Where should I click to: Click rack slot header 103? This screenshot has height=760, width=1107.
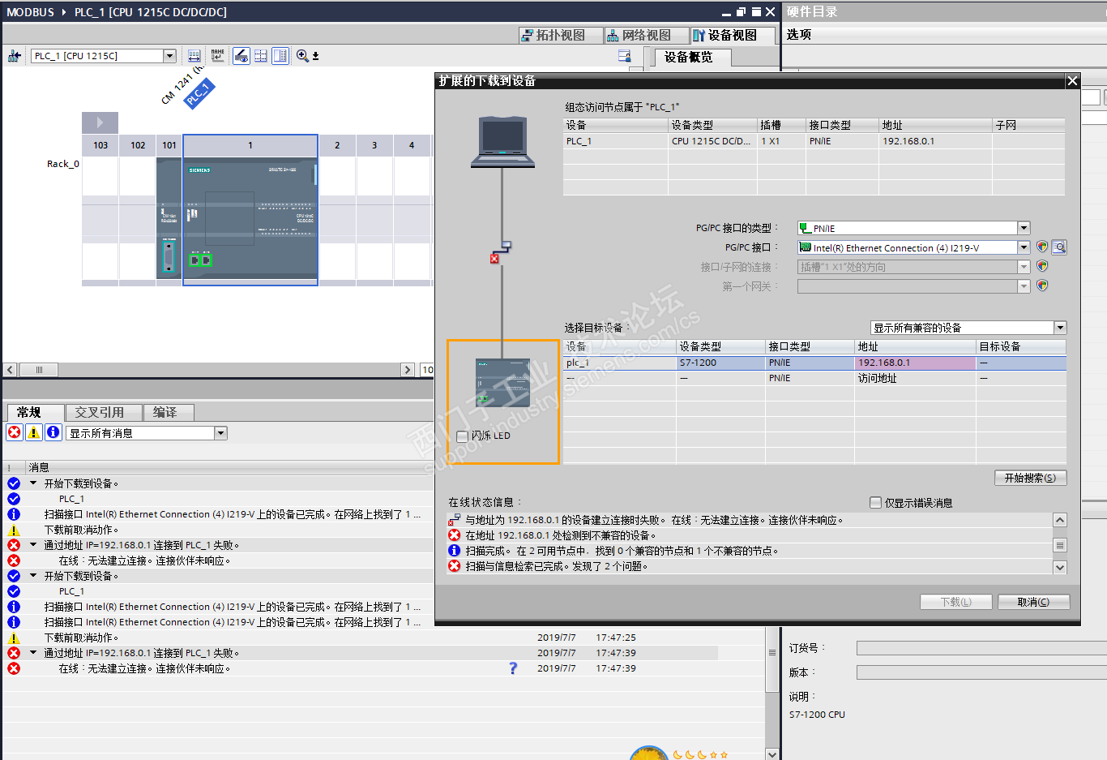100,145
